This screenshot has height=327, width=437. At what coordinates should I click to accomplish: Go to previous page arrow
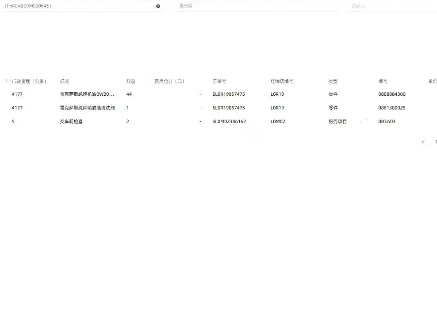[x=423, y=142]
